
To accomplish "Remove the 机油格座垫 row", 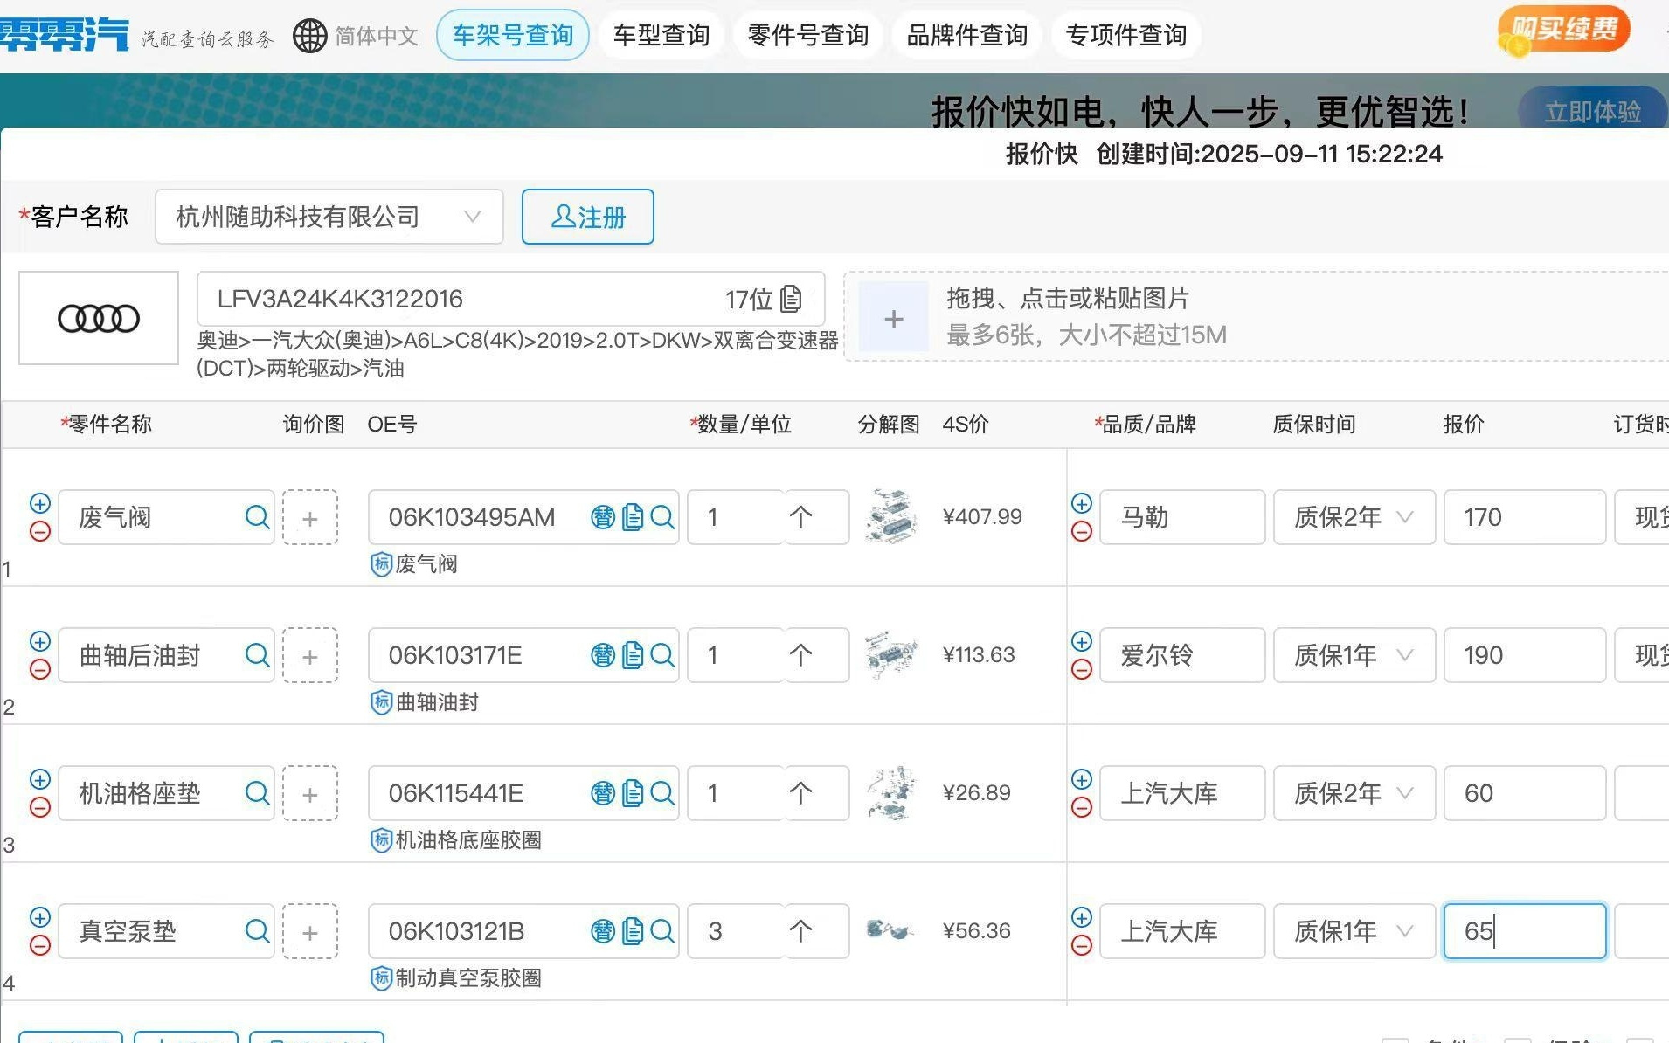I will point(40,807).
